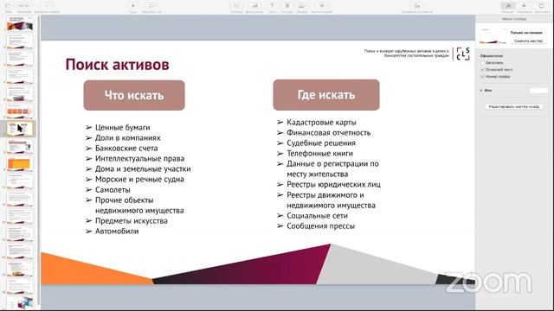This screenshot has width=554, height=311.
Task: Click the slide header caption beside the logo
Action: point(407,54)
